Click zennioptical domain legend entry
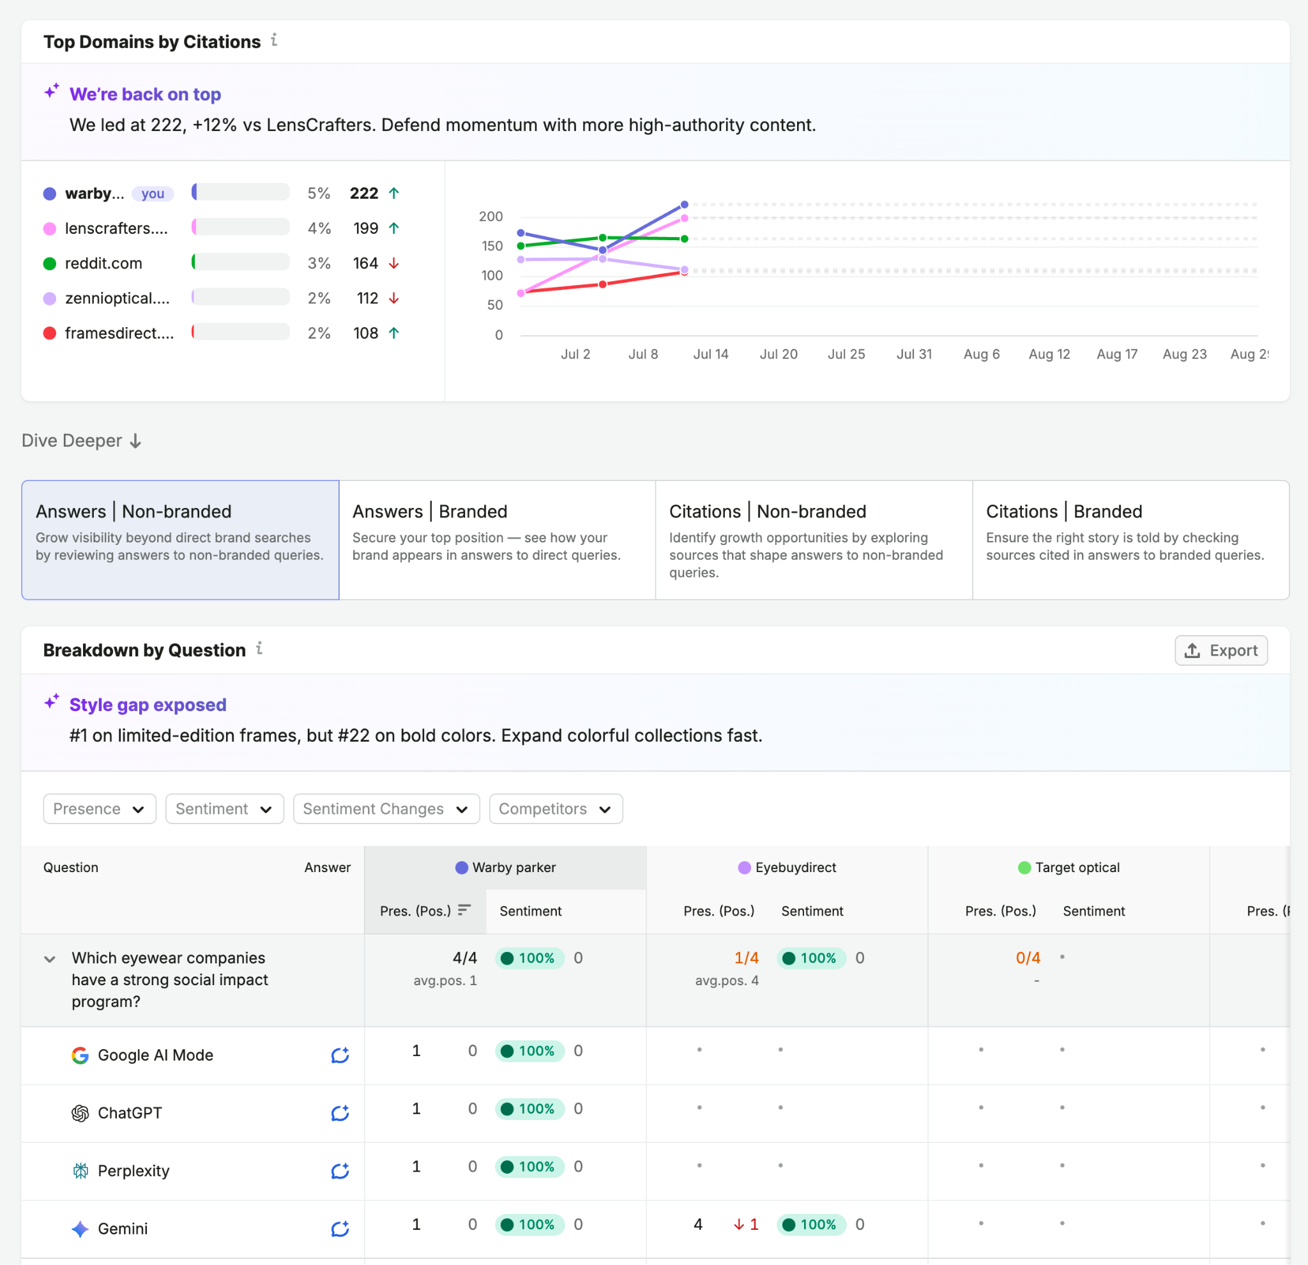The image size is (1308, 1265). 118,298
